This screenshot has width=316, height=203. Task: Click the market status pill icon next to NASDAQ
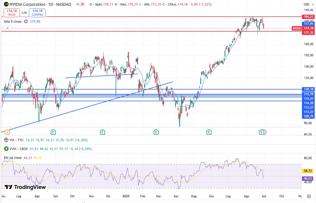point(81,4)
